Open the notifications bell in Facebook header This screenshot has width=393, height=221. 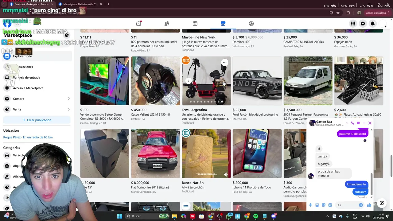pos(373,24)
